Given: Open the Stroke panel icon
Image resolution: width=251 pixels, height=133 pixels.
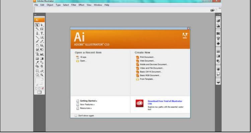Looking at the screenshot, I should click(218, 52).
